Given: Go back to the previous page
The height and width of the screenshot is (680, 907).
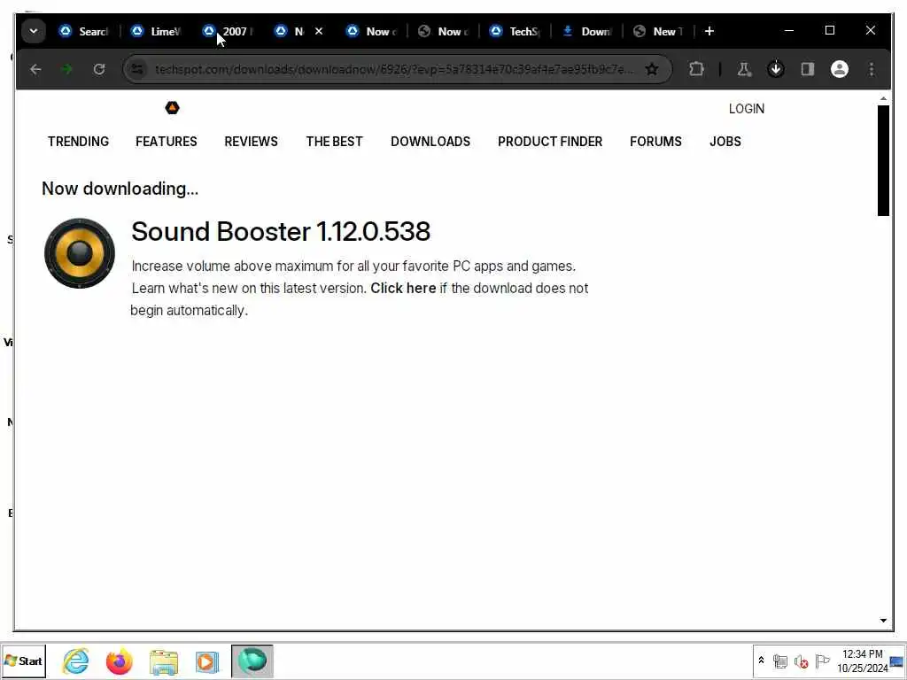Looking at the screenshot, I should click(35, 69).
